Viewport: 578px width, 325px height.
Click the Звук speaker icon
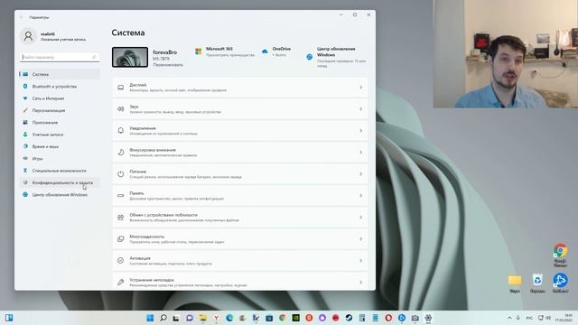tap(120, 109)
